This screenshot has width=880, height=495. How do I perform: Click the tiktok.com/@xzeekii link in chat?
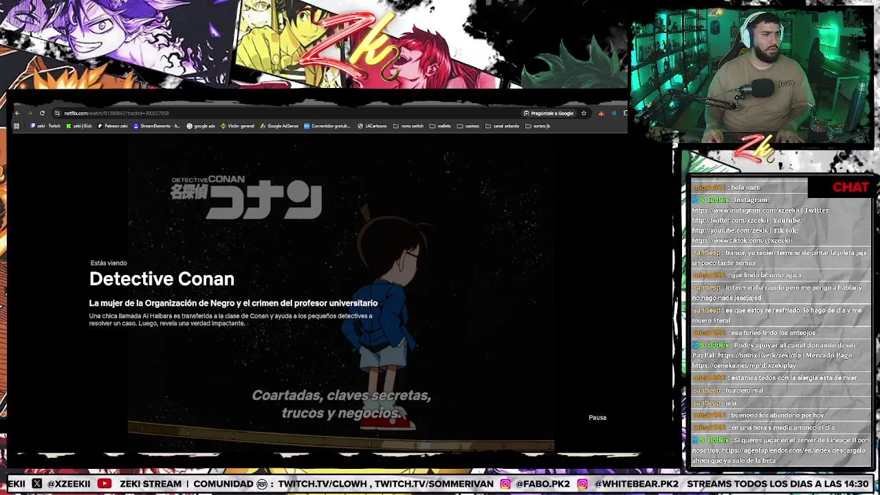pyautogui.click(x=742, y=241)
